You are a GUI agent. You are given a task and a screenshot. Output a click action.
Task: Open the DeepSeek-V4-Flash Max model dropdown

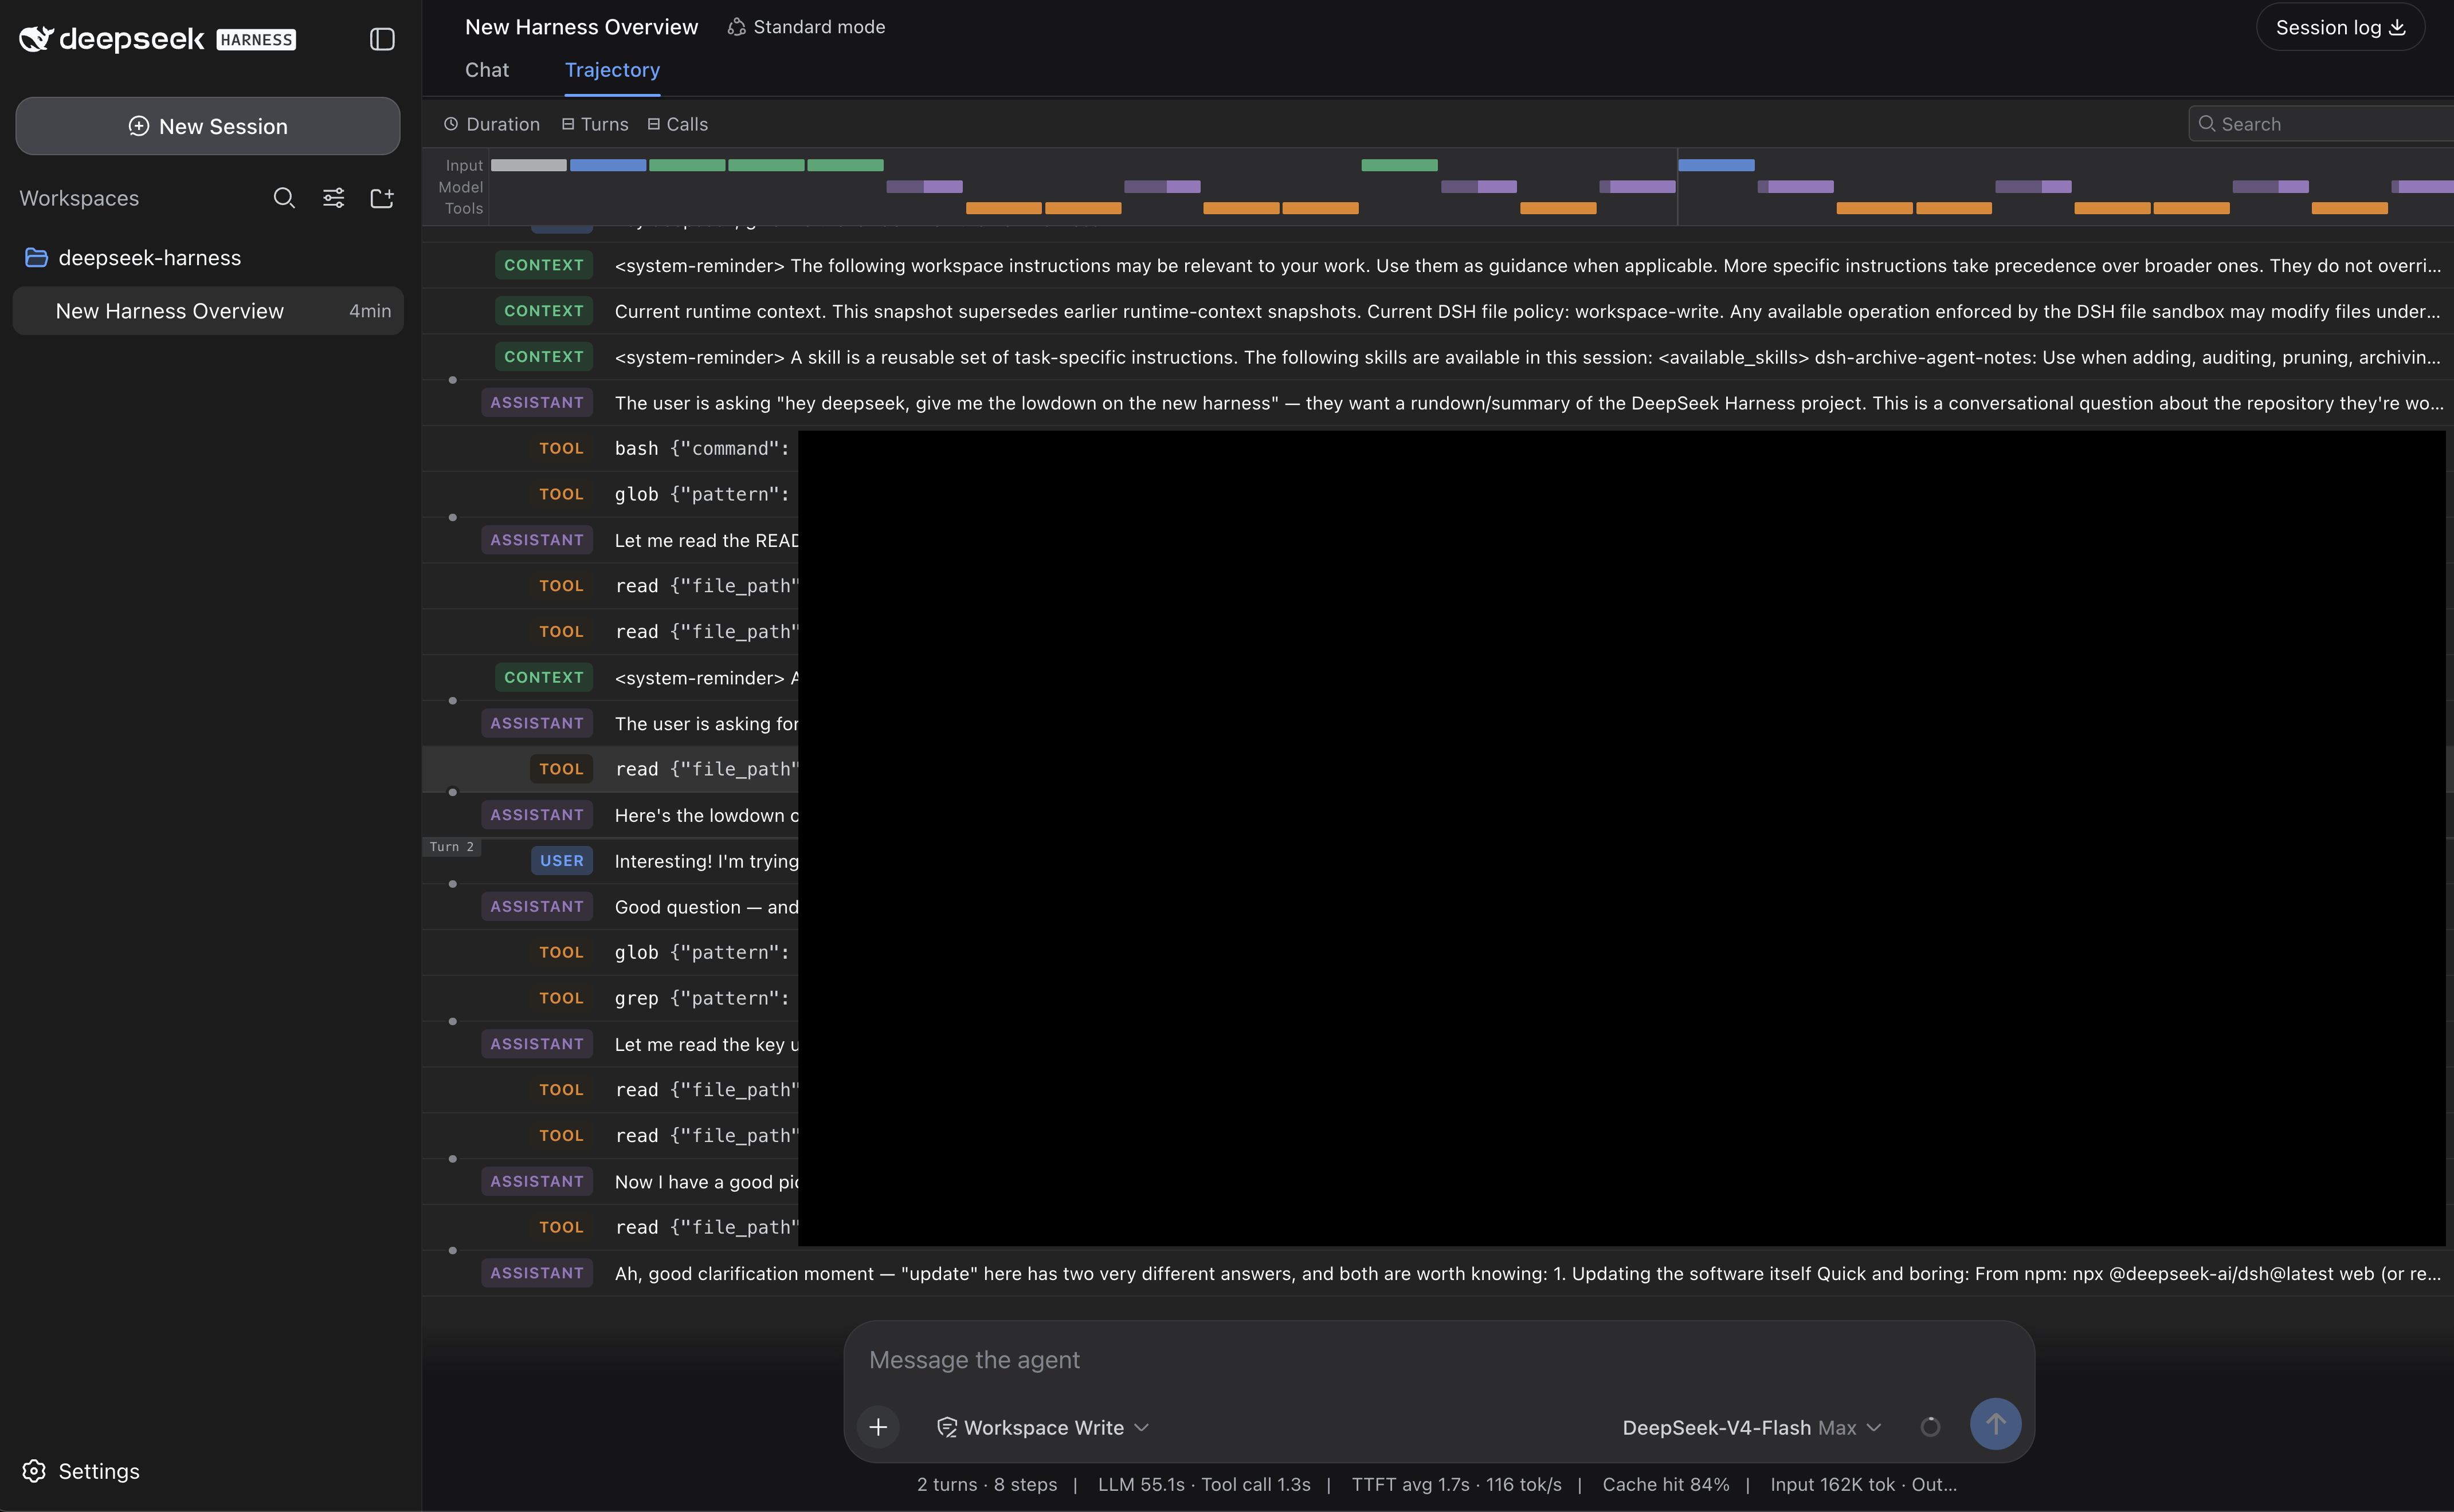click(x=1752, y=1427)
